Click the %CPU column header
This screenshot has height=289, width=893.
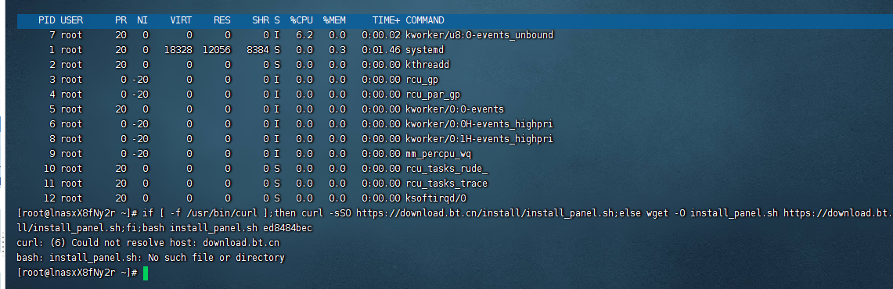301,20
